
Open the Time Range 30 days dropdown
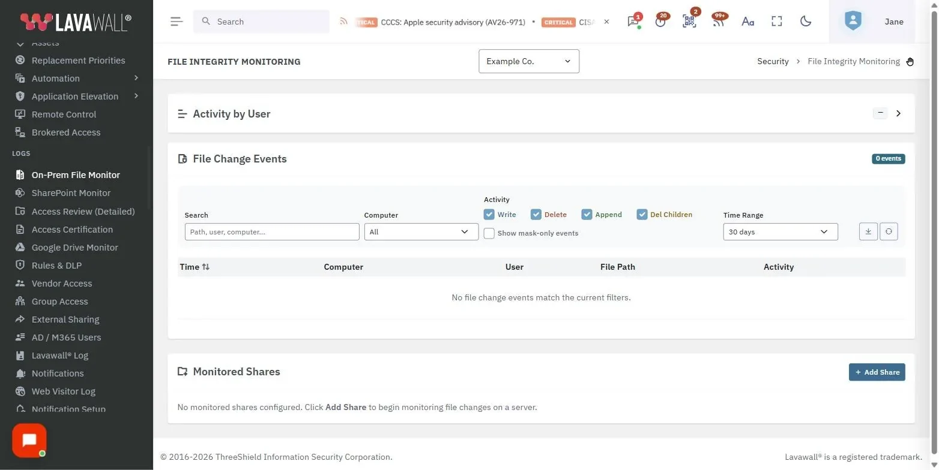pos(780,232)
